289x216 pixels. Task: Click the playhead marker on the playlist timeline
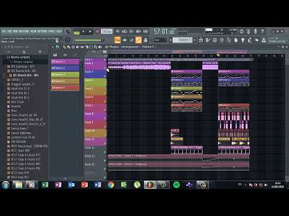[218, 55]
